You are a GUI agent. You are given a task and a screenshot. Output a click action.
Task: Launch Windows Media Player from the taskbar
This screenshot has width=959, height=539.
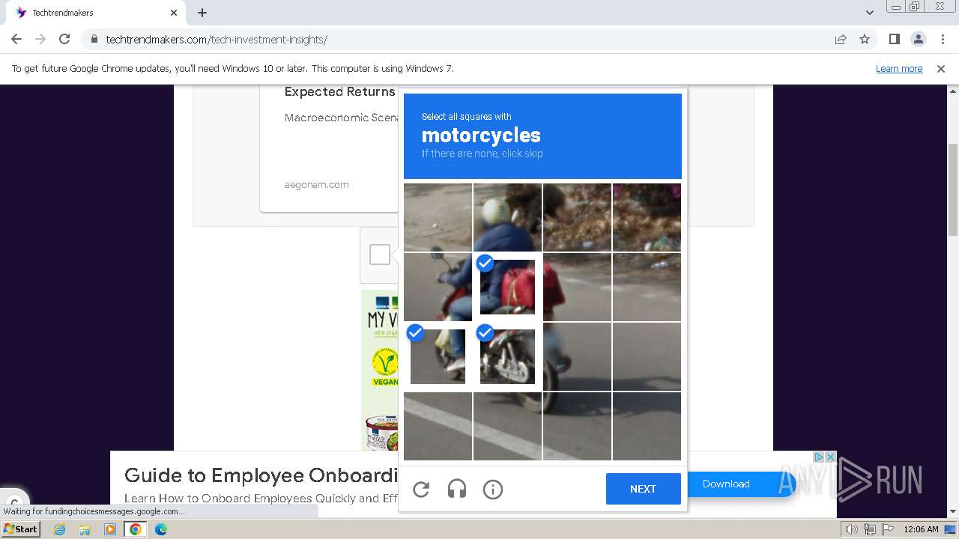click(110, 529)
